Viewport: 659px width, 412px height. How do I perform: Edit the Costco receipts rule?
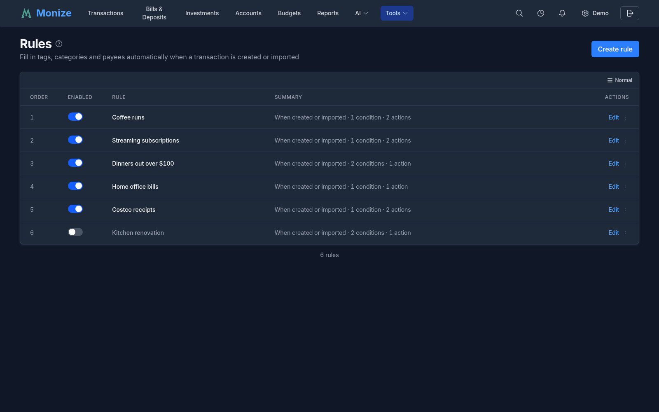point(614,210)
